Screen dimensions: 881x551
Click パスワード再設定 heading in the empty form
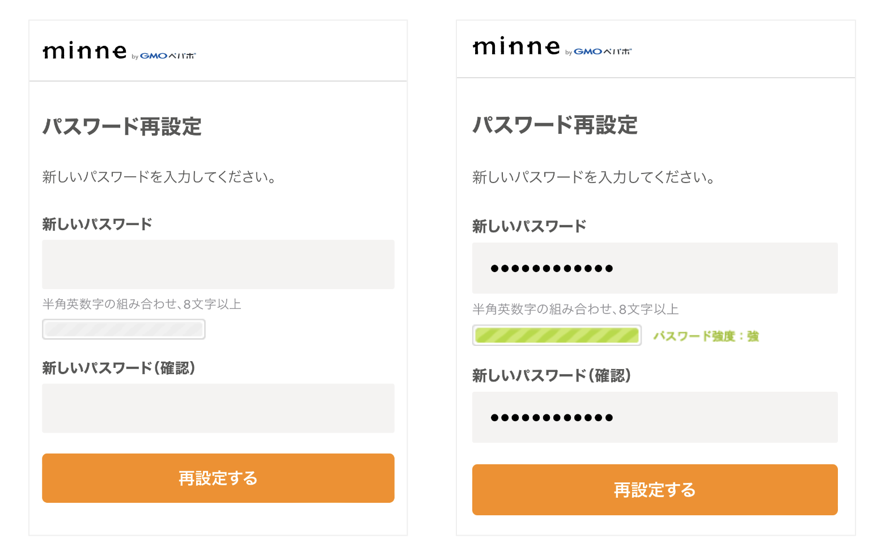click(x=122, y=126)
